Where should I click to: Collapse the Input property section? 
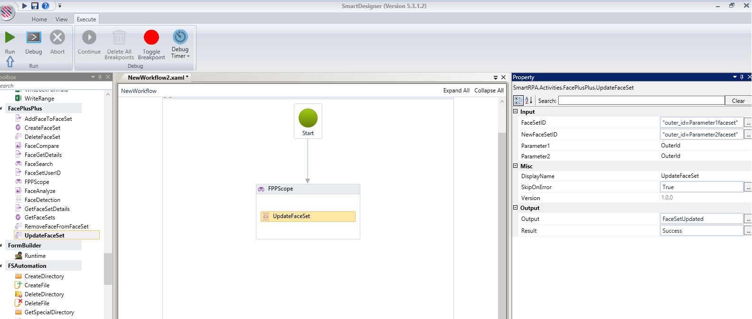(x=516, y=112)
